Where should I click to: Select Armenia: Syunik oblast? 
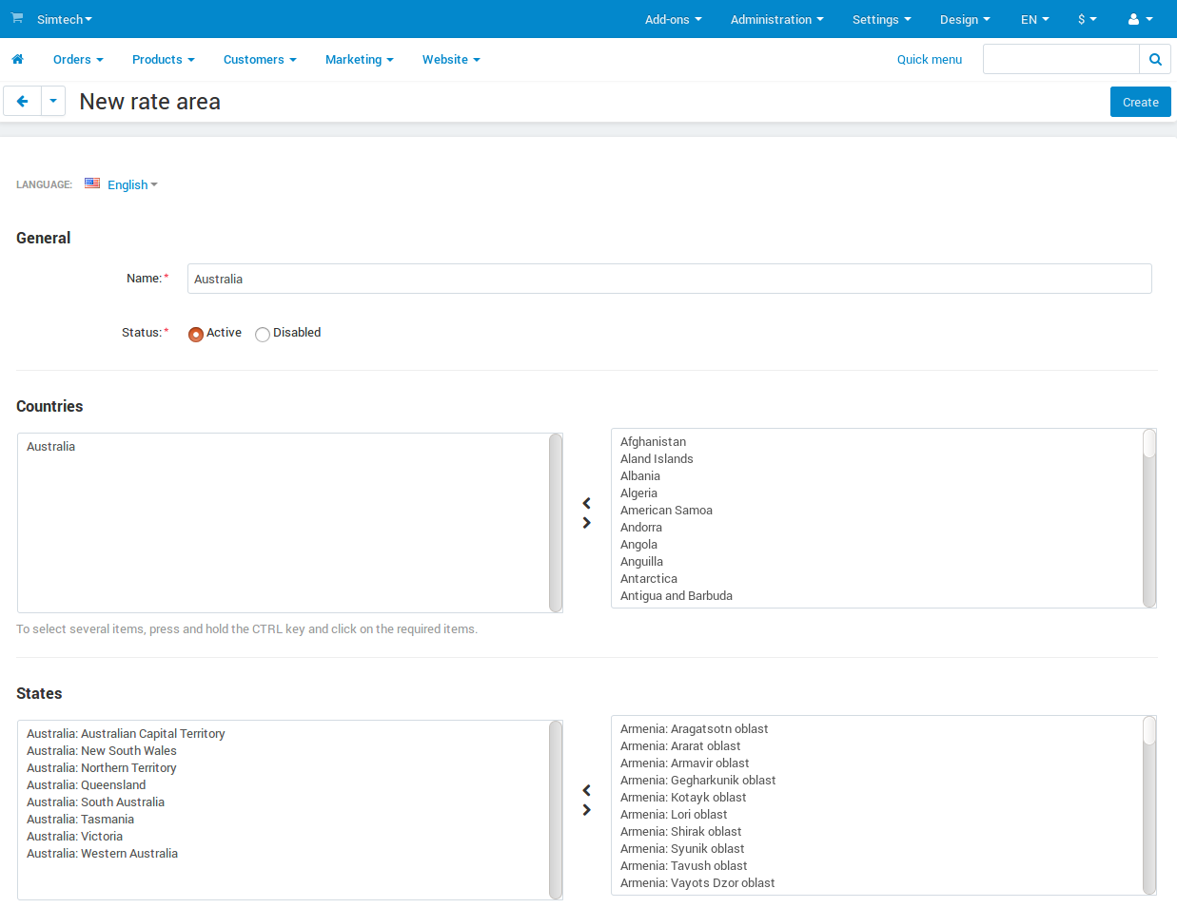682,848
